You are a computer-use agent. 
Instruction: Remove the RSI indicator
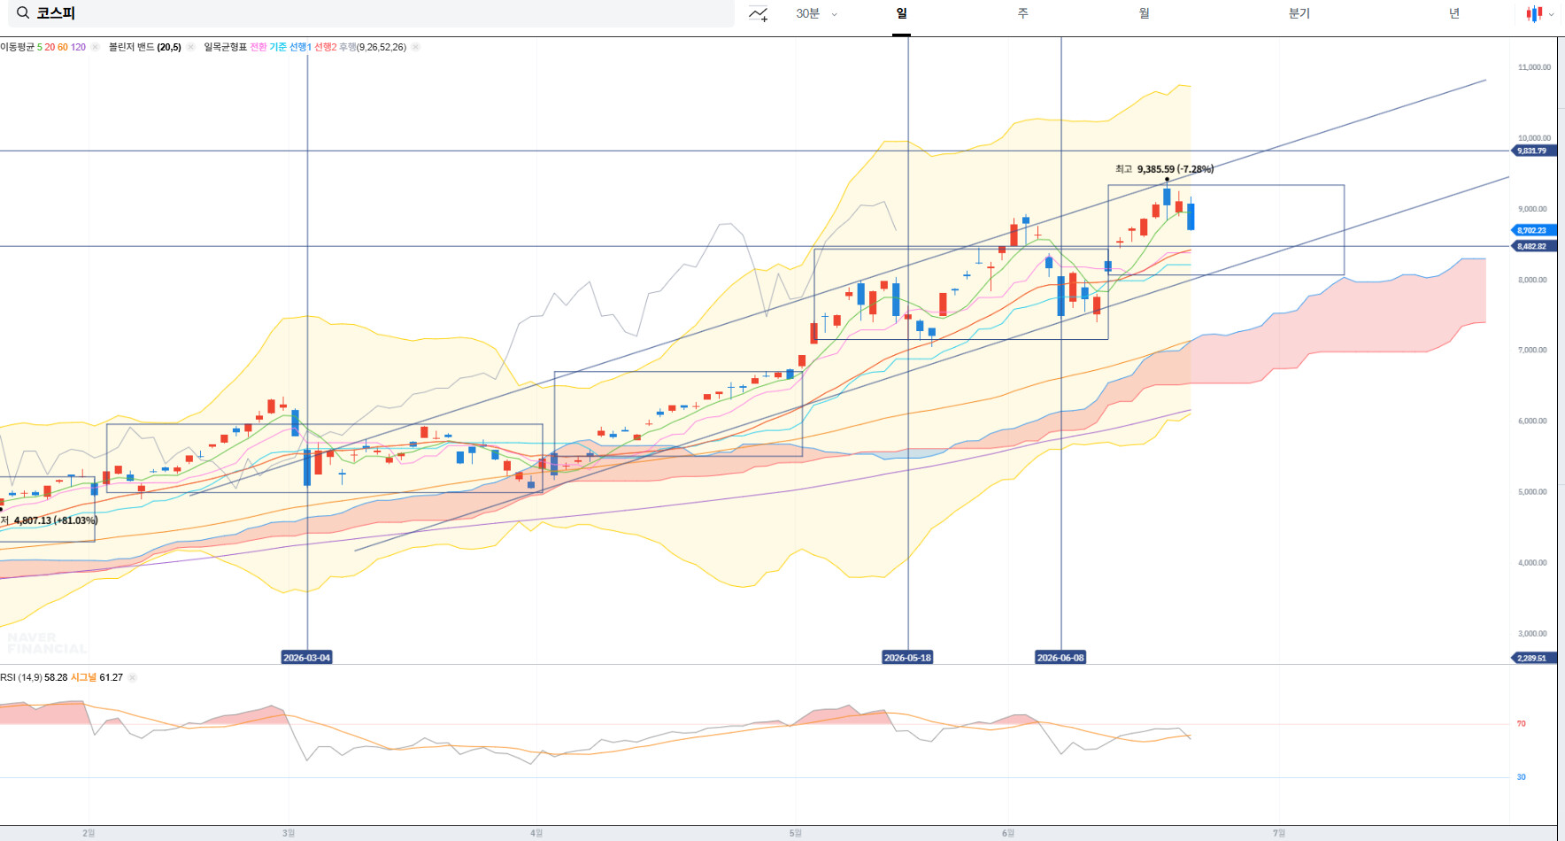pyautogui.click(x=132, y=677)
